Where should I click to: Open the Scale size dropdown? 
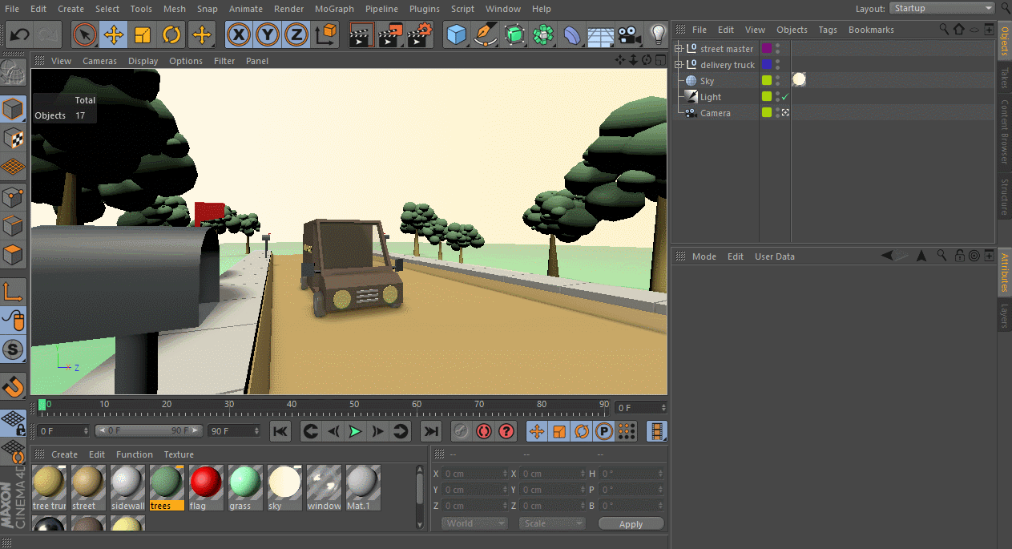click(x=552, y=523)
